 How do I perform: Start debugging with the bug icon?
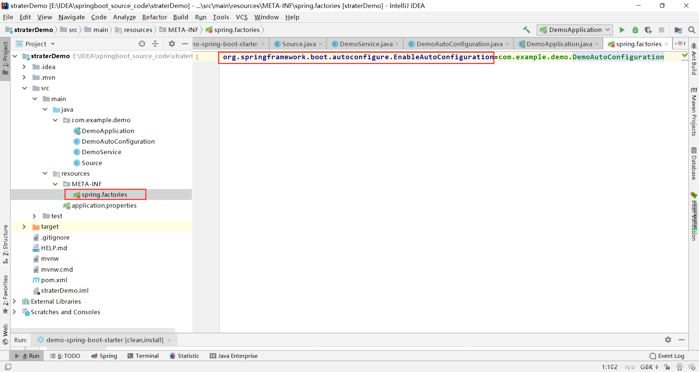pyautogui.click(x=635, y=30)
